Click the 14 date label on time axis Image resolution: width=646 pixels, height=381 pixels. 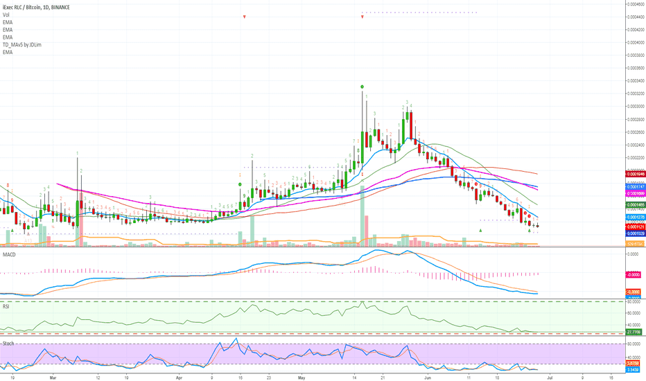click(354, 378)
